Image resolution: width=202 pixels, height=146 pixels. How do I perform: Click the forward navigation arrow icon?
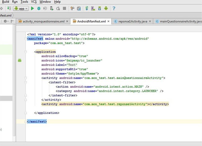pos(1,9)
